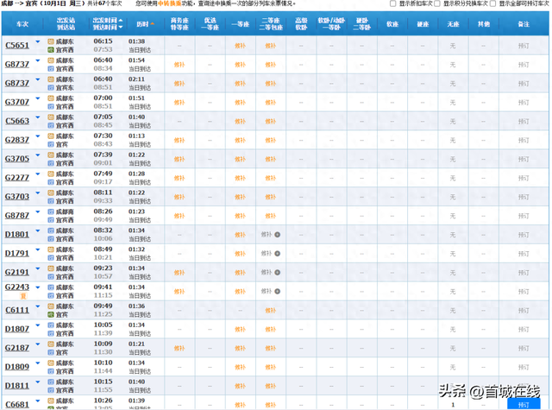
Task: Click departure time 07:30 in G2837 row
Action: (x=103, y=136)
